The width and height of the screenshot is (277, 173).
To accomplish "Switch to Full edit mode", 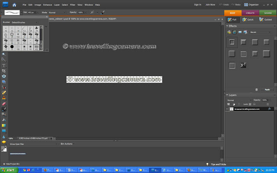I will [232, 19].
